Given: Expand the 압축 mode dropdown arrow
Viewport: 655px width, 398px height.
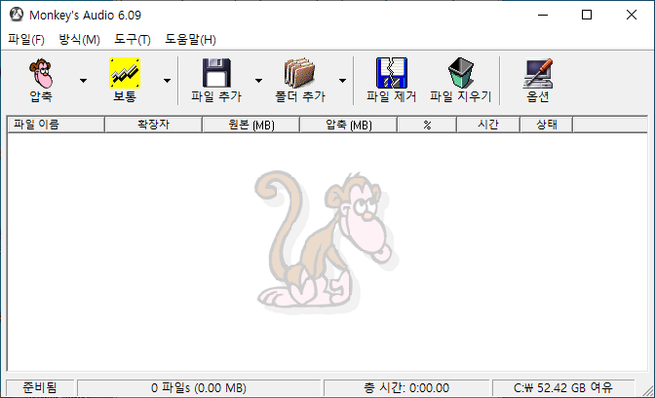Looking at the screenshot, I should pos(83,81).
